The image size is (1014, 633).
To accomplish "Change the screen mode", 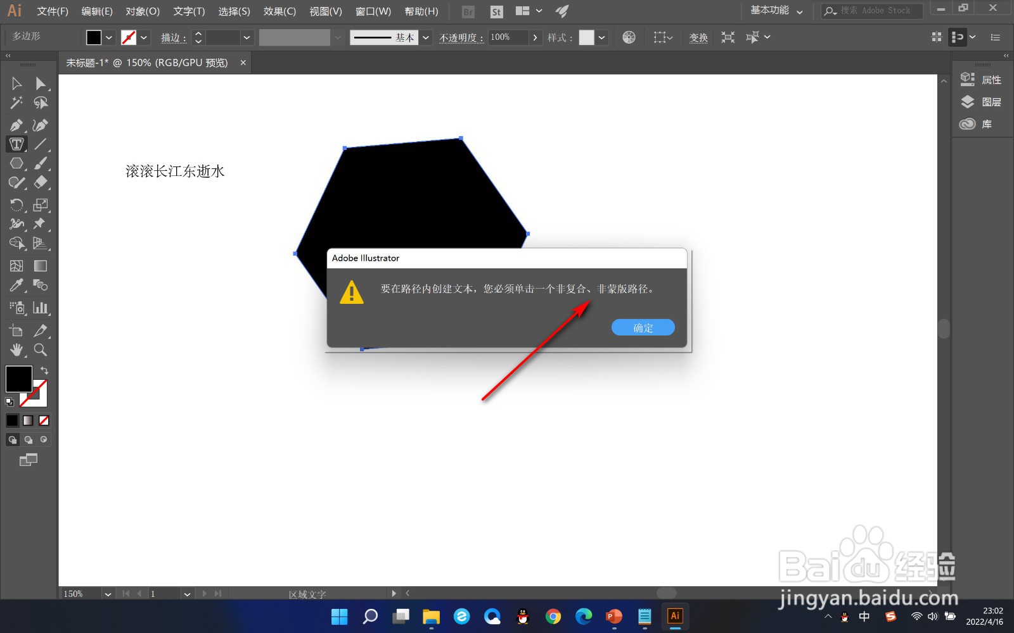I will (28, 460).
